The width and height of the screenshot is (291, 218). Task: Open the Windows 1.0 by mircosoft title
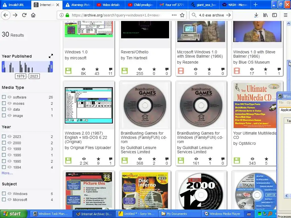pos(76,52)
